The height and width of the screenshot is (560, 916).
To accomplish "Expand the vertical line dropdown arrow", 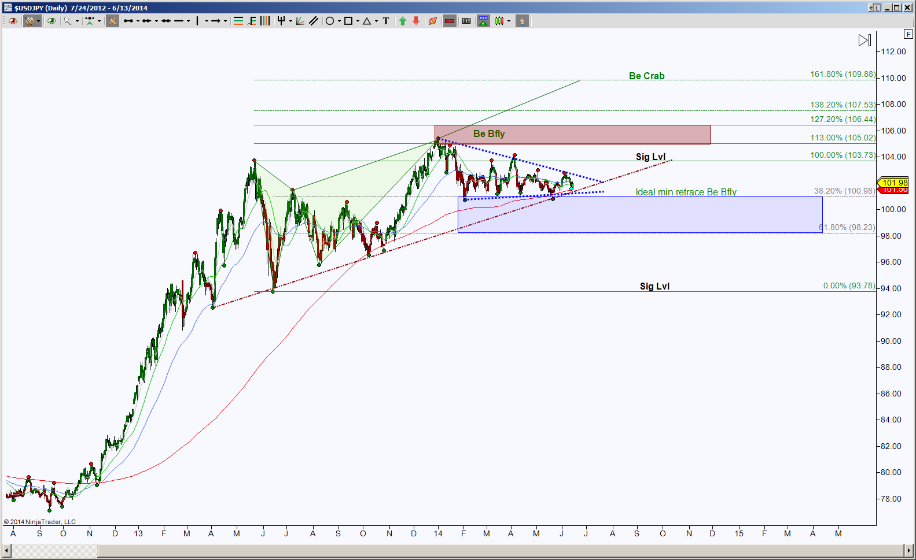I will click(207, 21).
